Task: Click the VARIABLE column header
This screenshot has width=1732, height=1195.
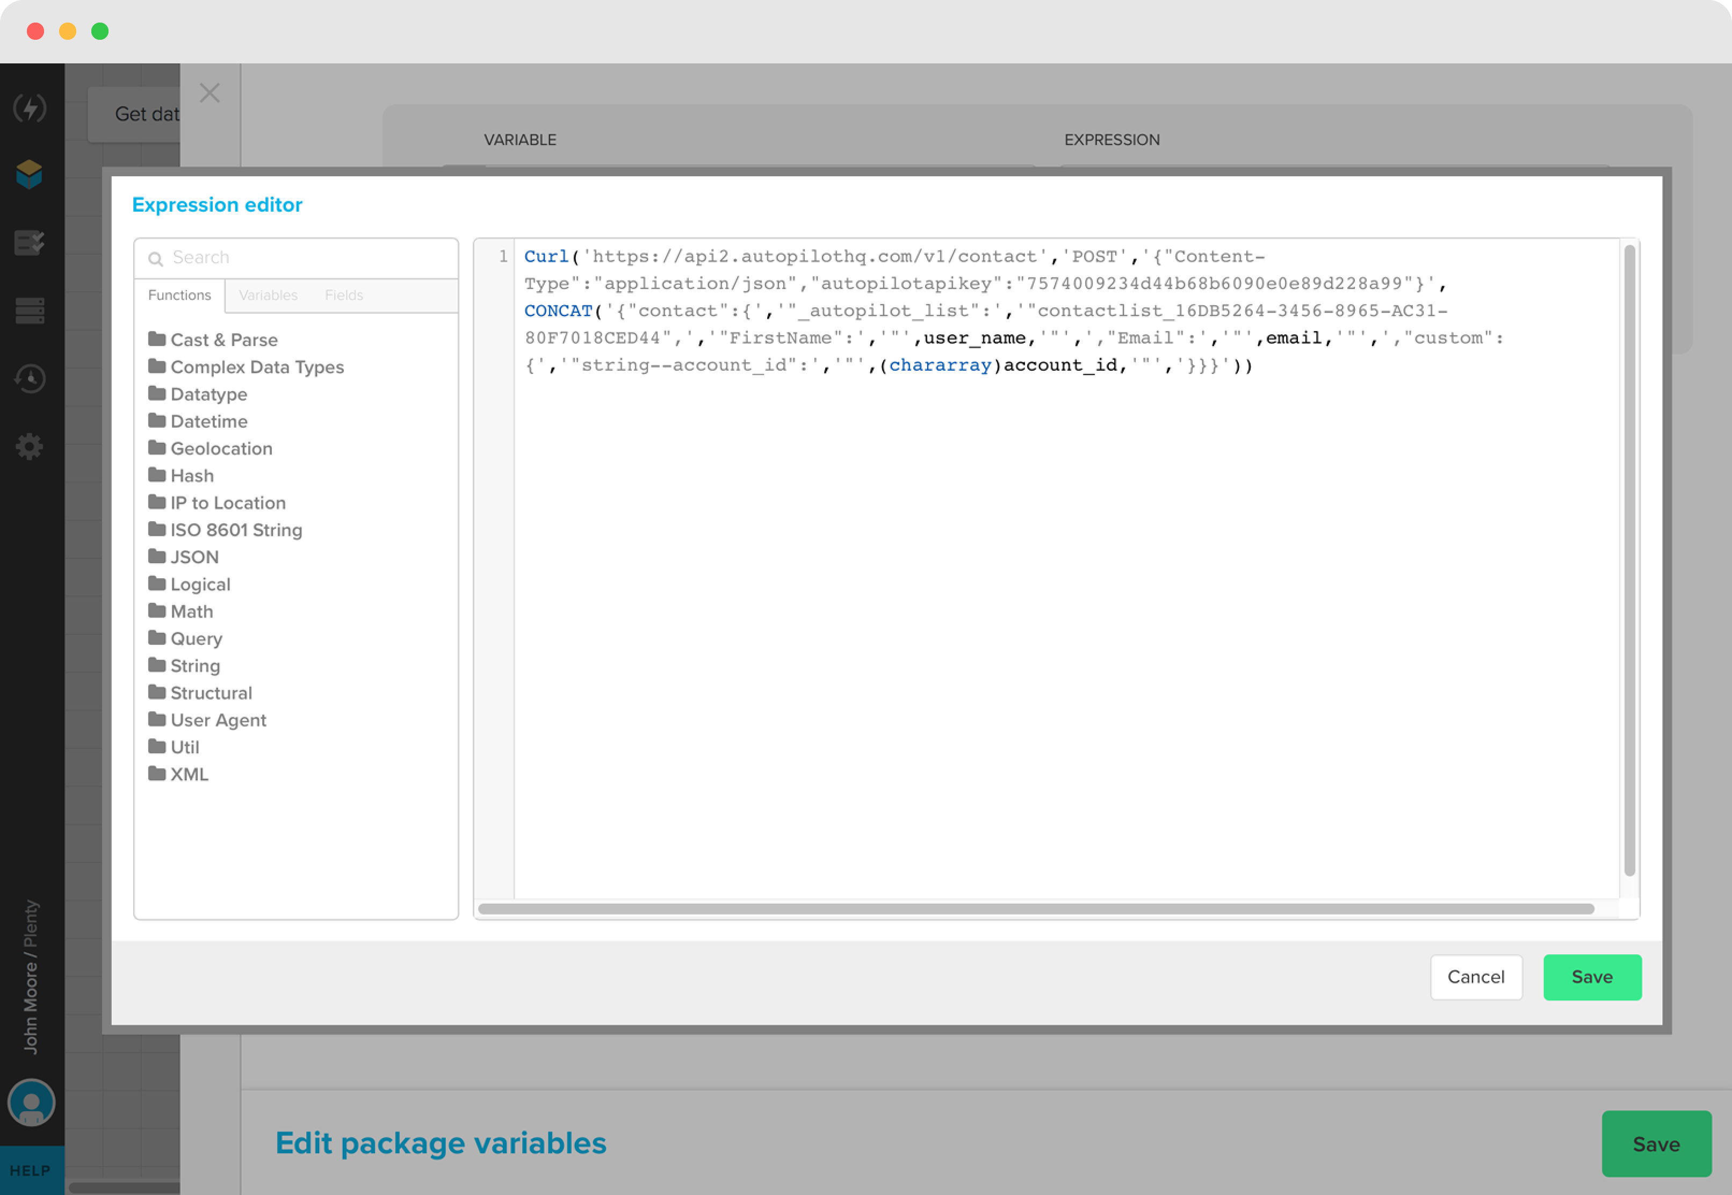Action: pyautogui.click(x=520, y=140)
